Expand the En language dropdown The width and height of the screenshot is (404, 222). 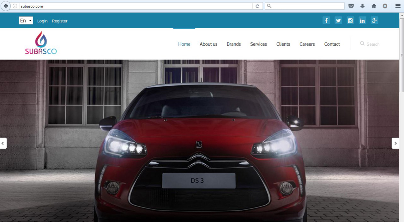(x=26, y=21)
